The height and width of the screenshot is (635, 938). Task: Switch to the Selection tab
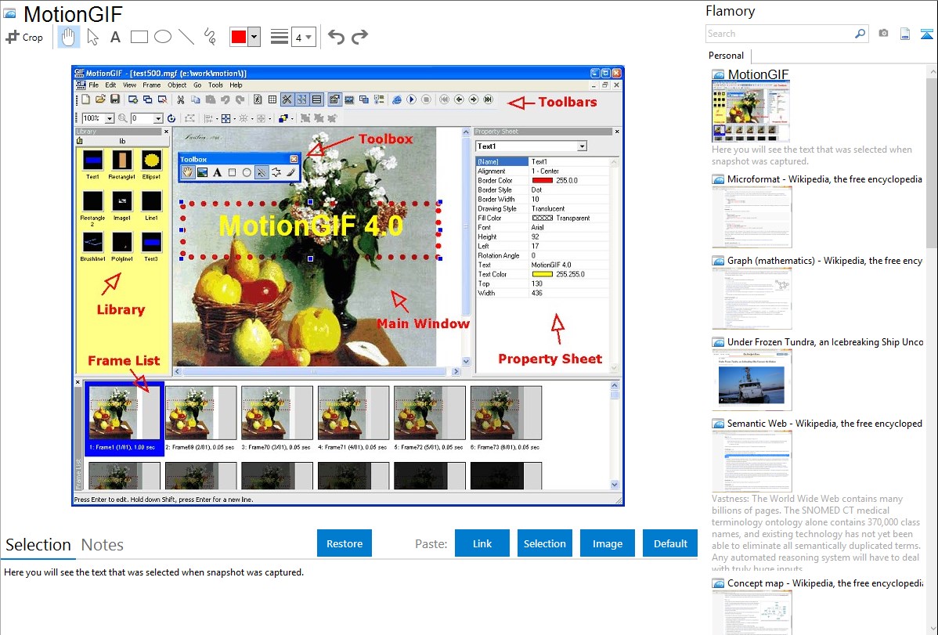(x=38, y=545)
